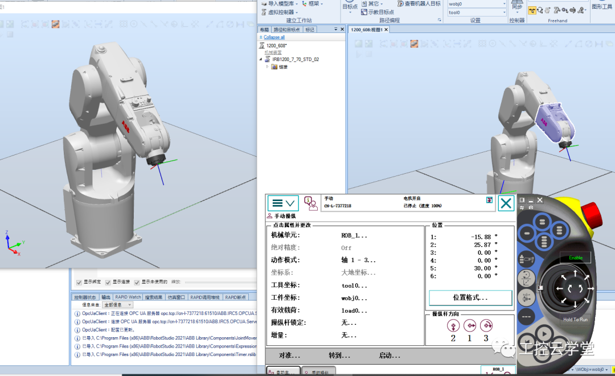The width and height of the screenshot is (615, 376).
Task: Click the top programmable key with two bars
Action: 542,223
